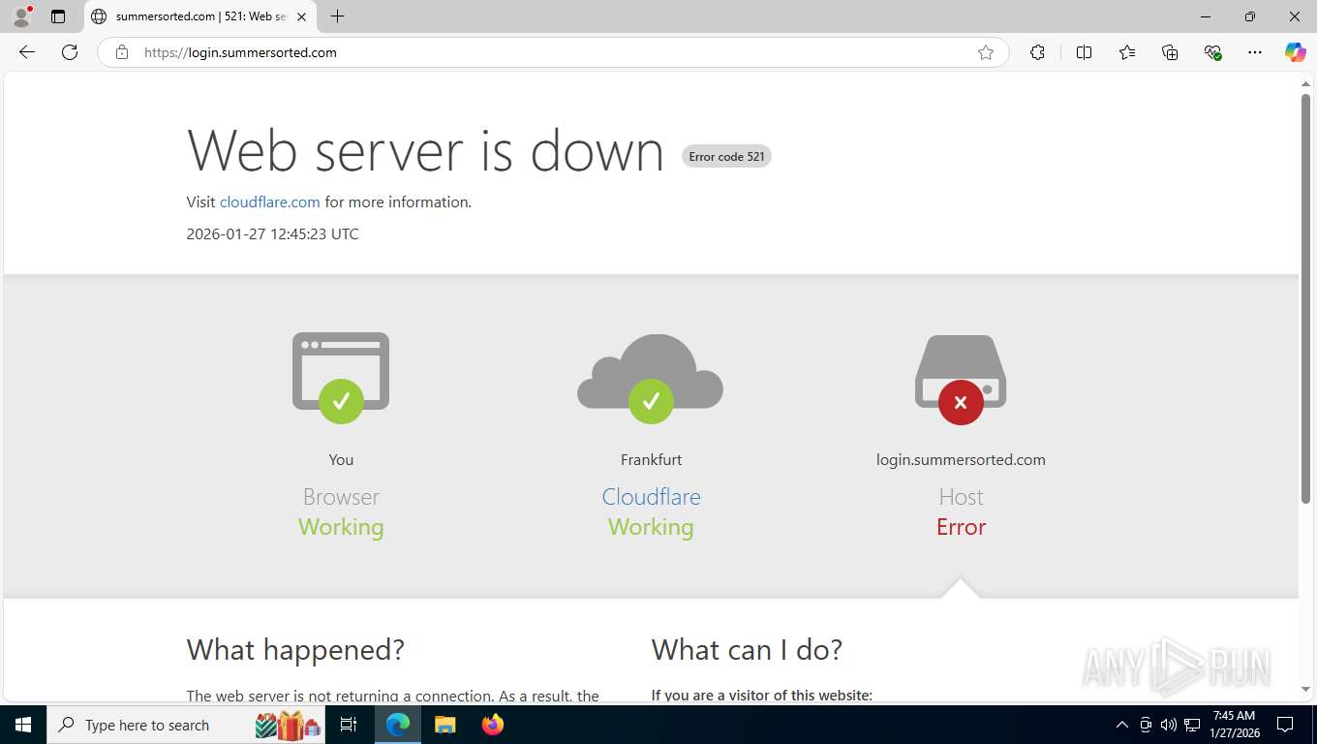Screen dimensions: 1317x744
Task: Open the clock showing 7:45 AM
Action: pyautogui.click(x=1233, y=725)
